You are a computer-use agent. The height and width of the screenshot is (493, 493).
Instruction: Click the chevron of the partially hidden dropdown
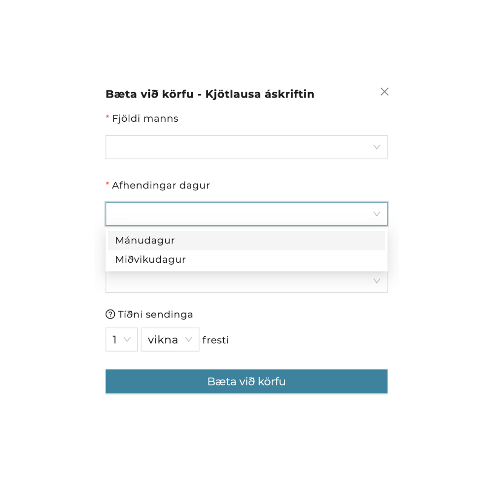pos(377,282)
